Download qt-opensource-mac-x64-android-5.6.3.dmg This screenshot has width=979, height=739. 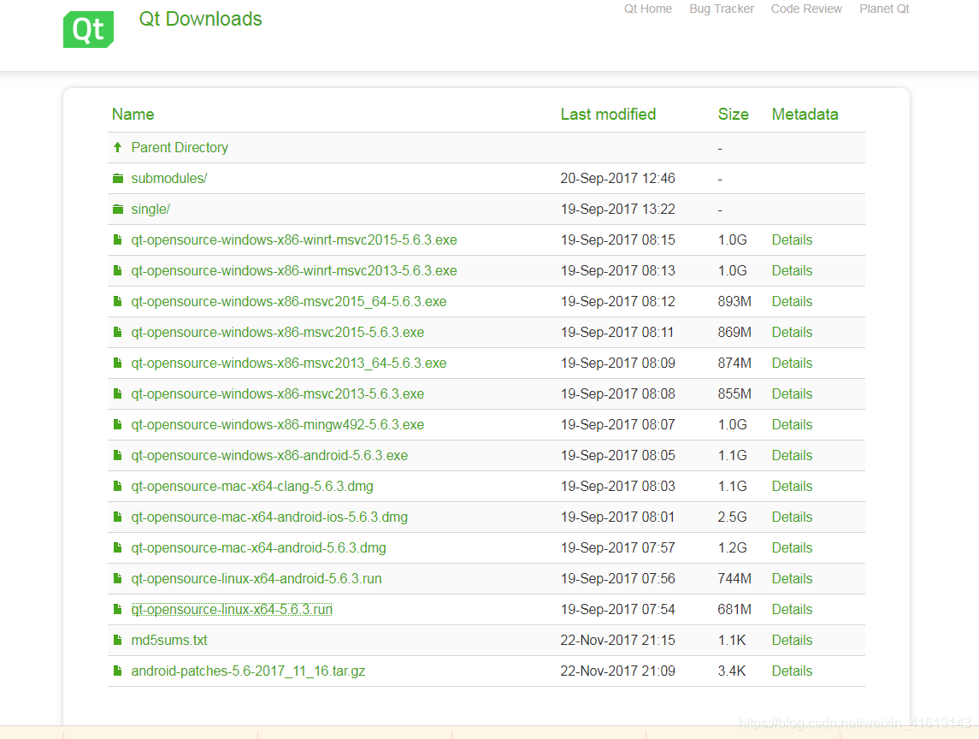coord(258,548)
